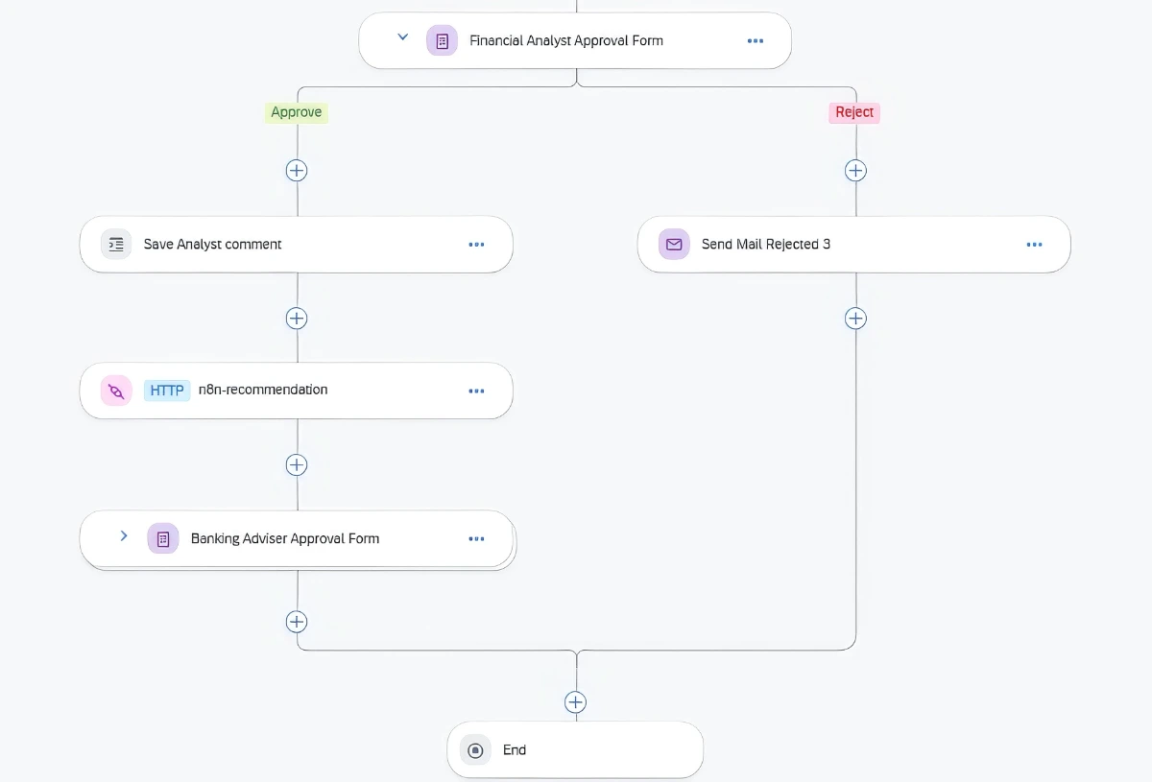The height and width of the screenshot is (782, 1152).
Task: Collapse the Financial Analyst Approval Form
Action: point(403,37)
